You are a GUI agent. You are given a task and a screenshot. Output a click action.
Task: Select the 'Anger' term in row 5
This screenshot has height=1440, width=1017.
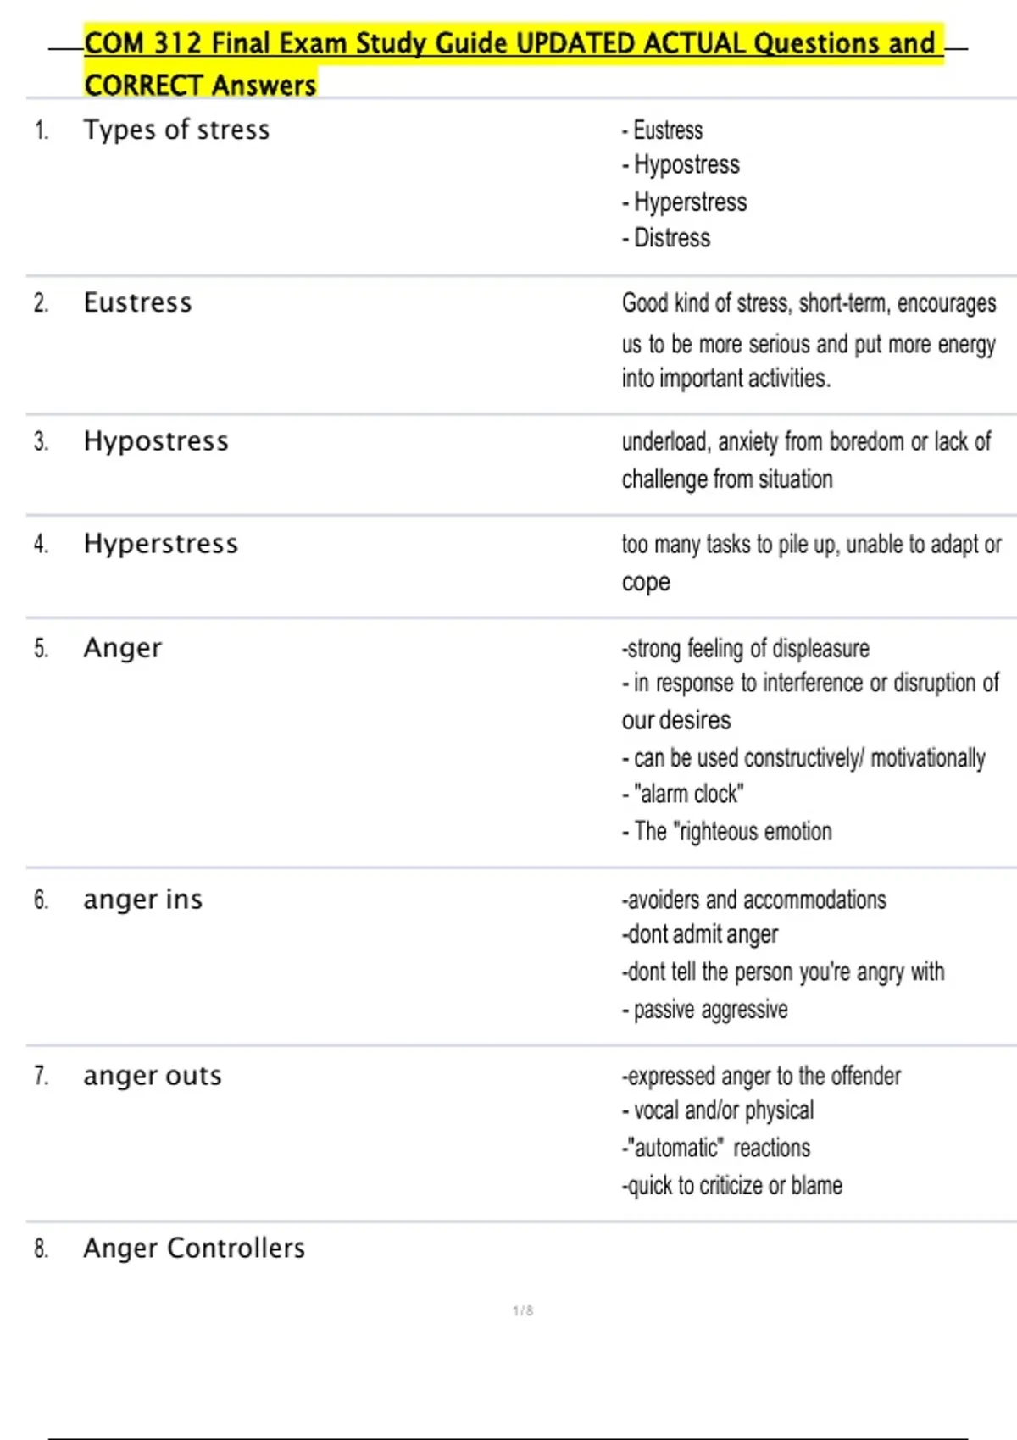coord(122,648)
